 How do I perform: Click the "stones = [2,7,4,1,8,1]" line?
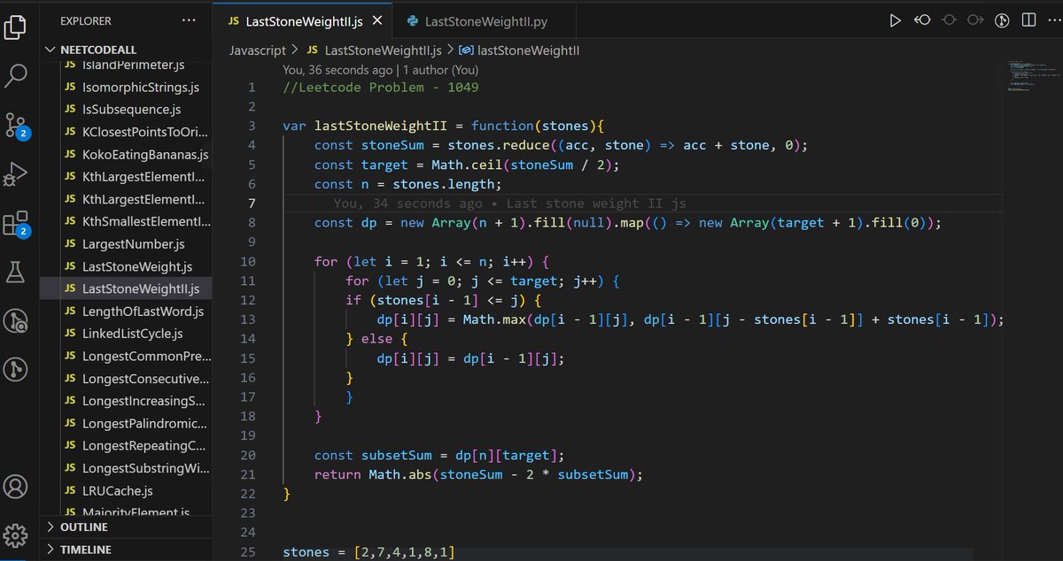point(369,552)
